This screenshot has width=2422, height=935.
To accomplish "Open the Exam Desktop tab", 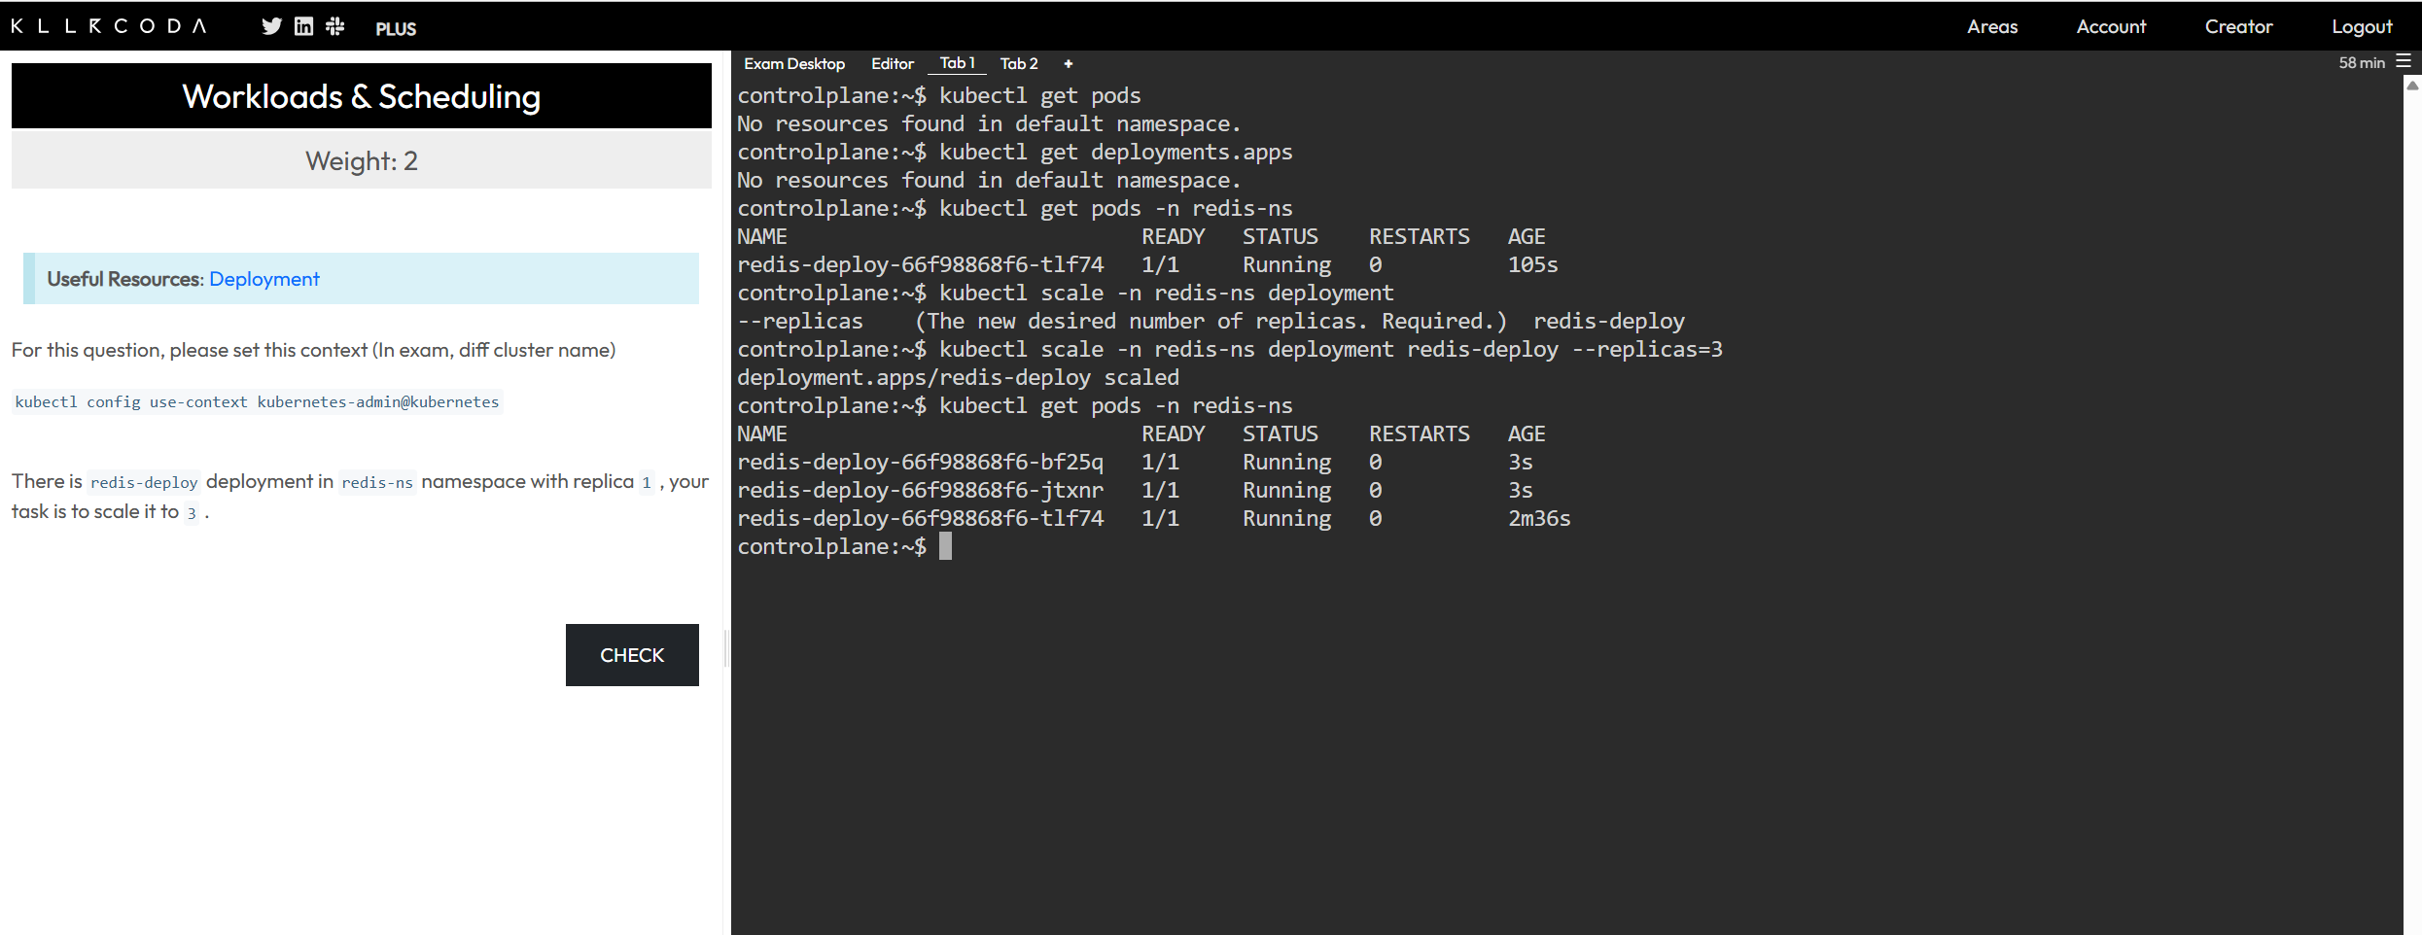I will click(x=794, y=63).
